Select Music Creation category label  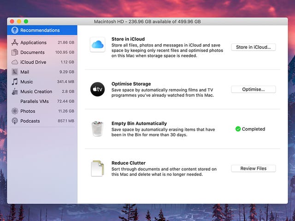point(36,92)
